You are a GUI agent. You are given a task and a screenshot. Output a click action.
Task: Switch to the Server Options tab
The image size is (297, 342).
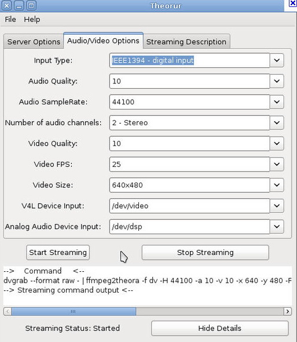click(34, 41)
